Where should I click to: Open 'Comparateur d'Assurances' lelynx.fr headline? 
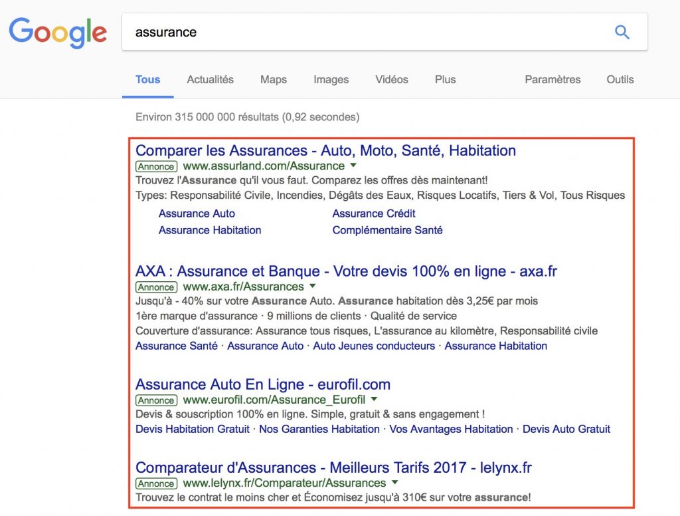(333, 467)
